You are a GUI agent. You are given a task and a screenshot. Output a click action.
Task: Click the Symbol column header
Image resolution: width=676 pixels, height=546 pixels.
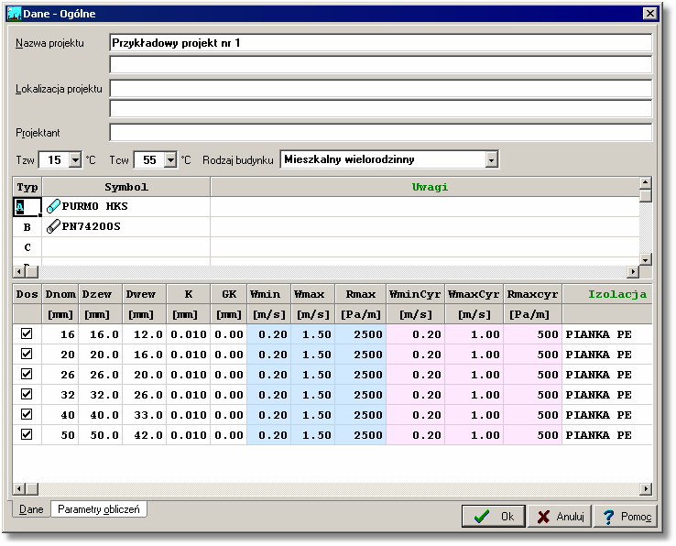(125, 187)
